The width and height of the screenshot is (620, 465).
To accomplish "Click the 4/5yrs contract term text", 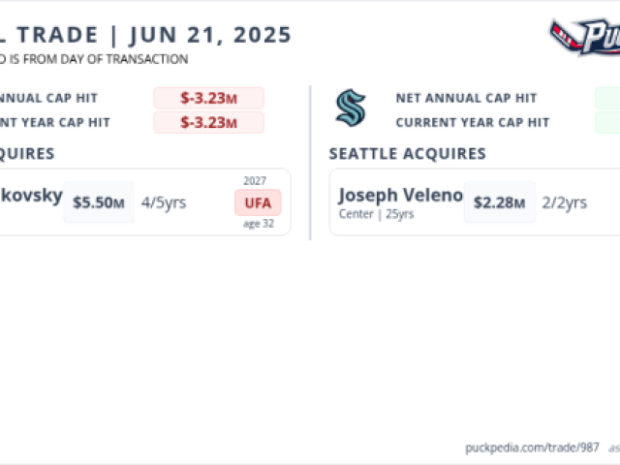I will click(164, 202).
